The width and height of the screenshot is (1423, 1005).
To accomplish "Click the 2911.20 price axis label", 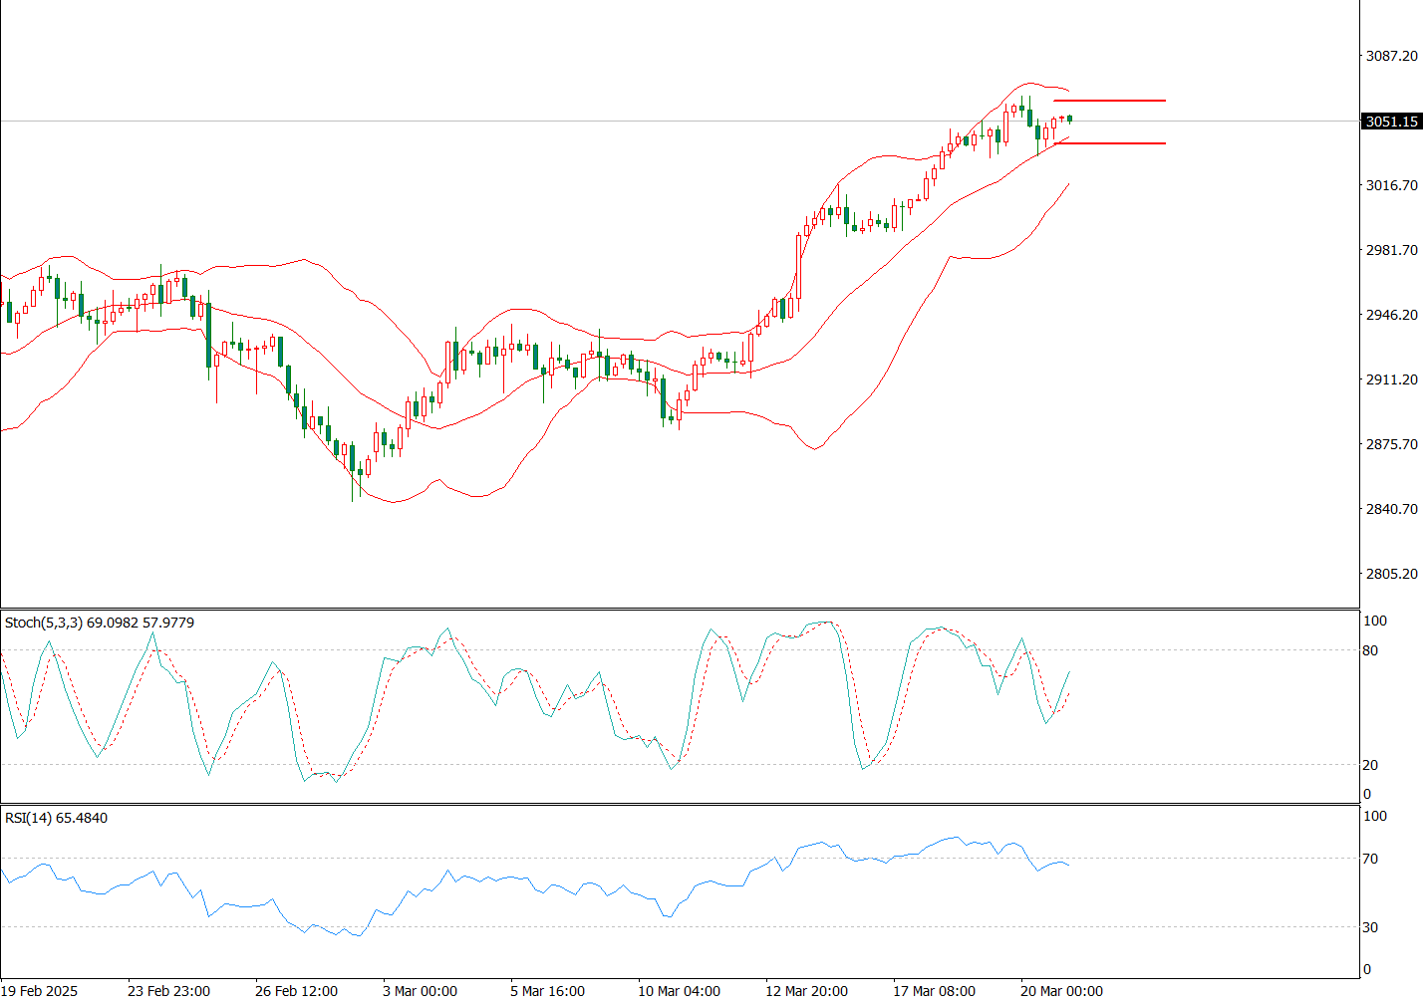I will click(1391, 379).
